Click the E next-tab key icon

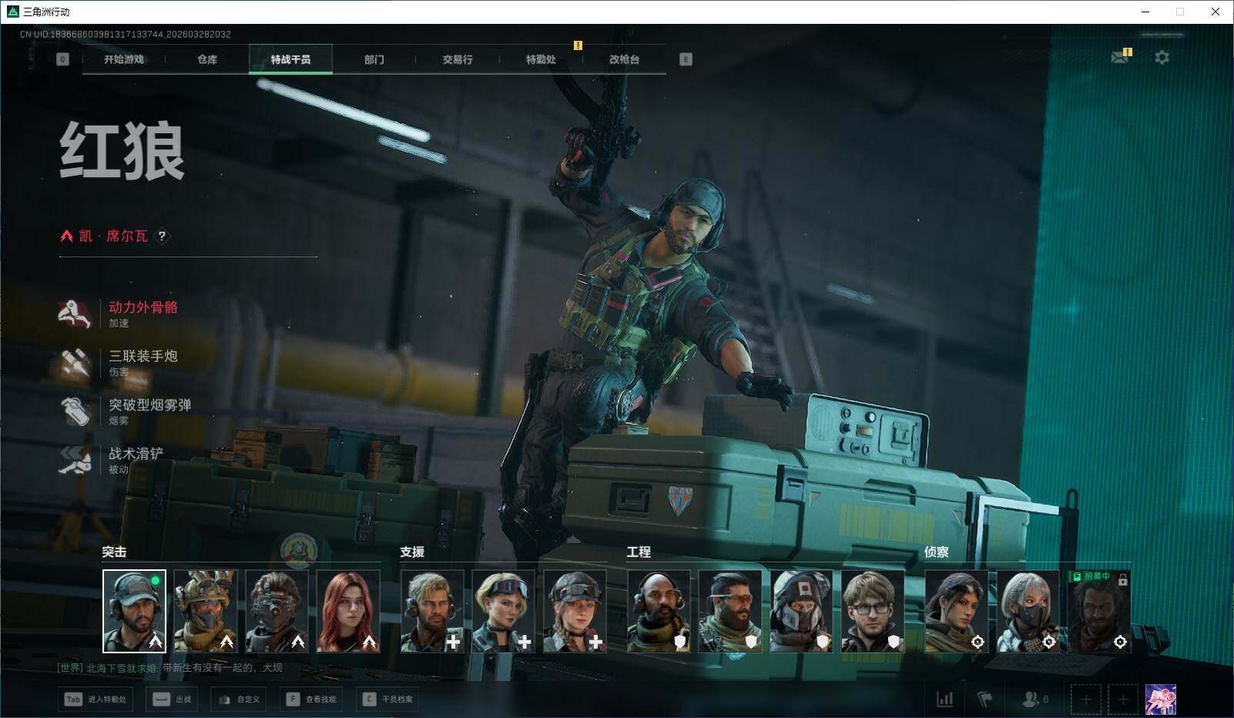(x=686, y=59)
